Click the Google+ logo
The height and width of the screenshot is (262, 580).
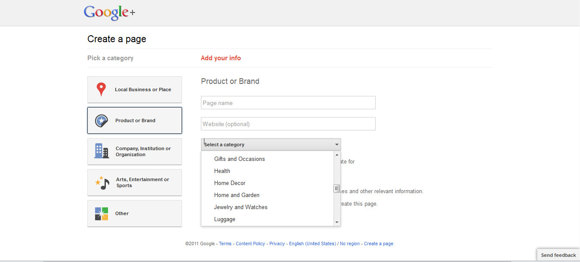coord(109,13)
